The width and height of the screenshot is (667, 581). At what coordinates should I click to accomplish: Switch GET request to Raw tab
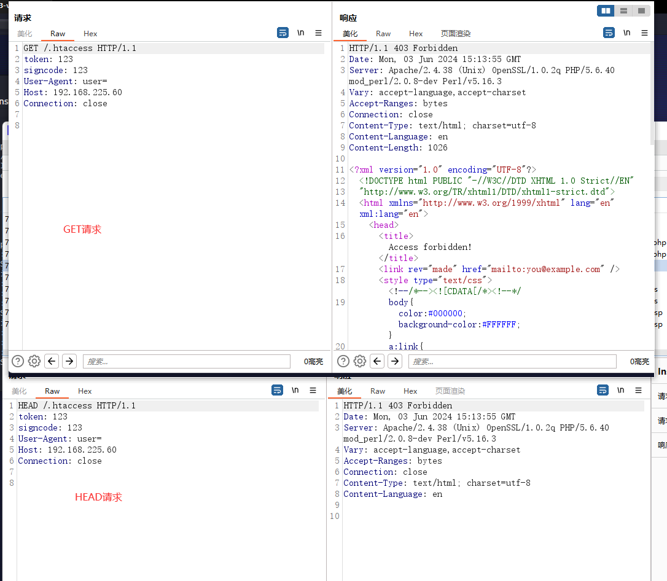(x=58, y=34)
